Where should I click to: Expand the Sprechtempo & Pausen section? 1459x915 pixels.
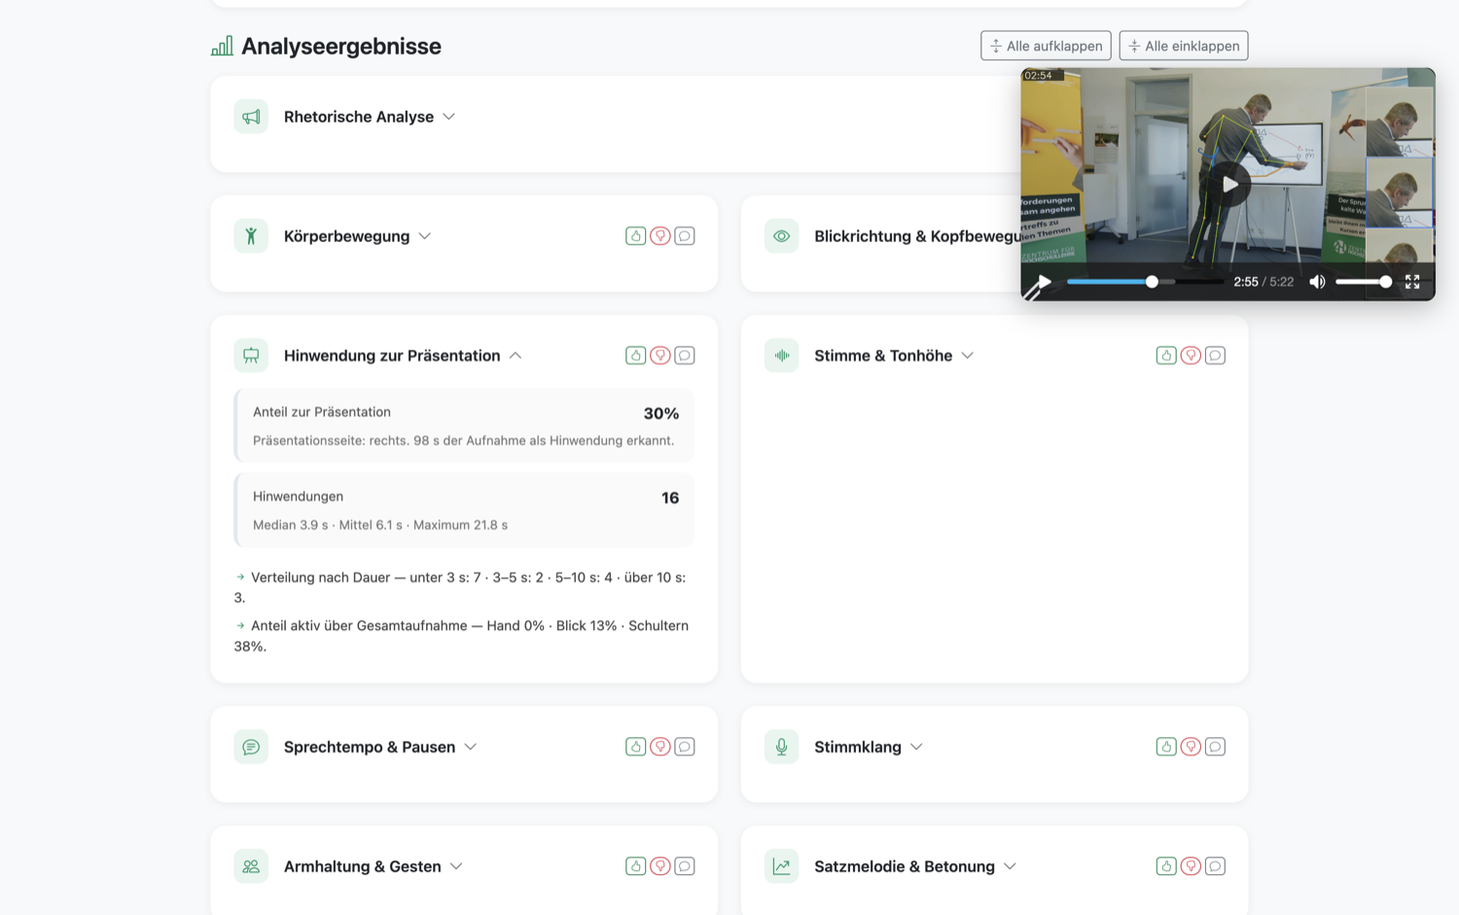471,747
